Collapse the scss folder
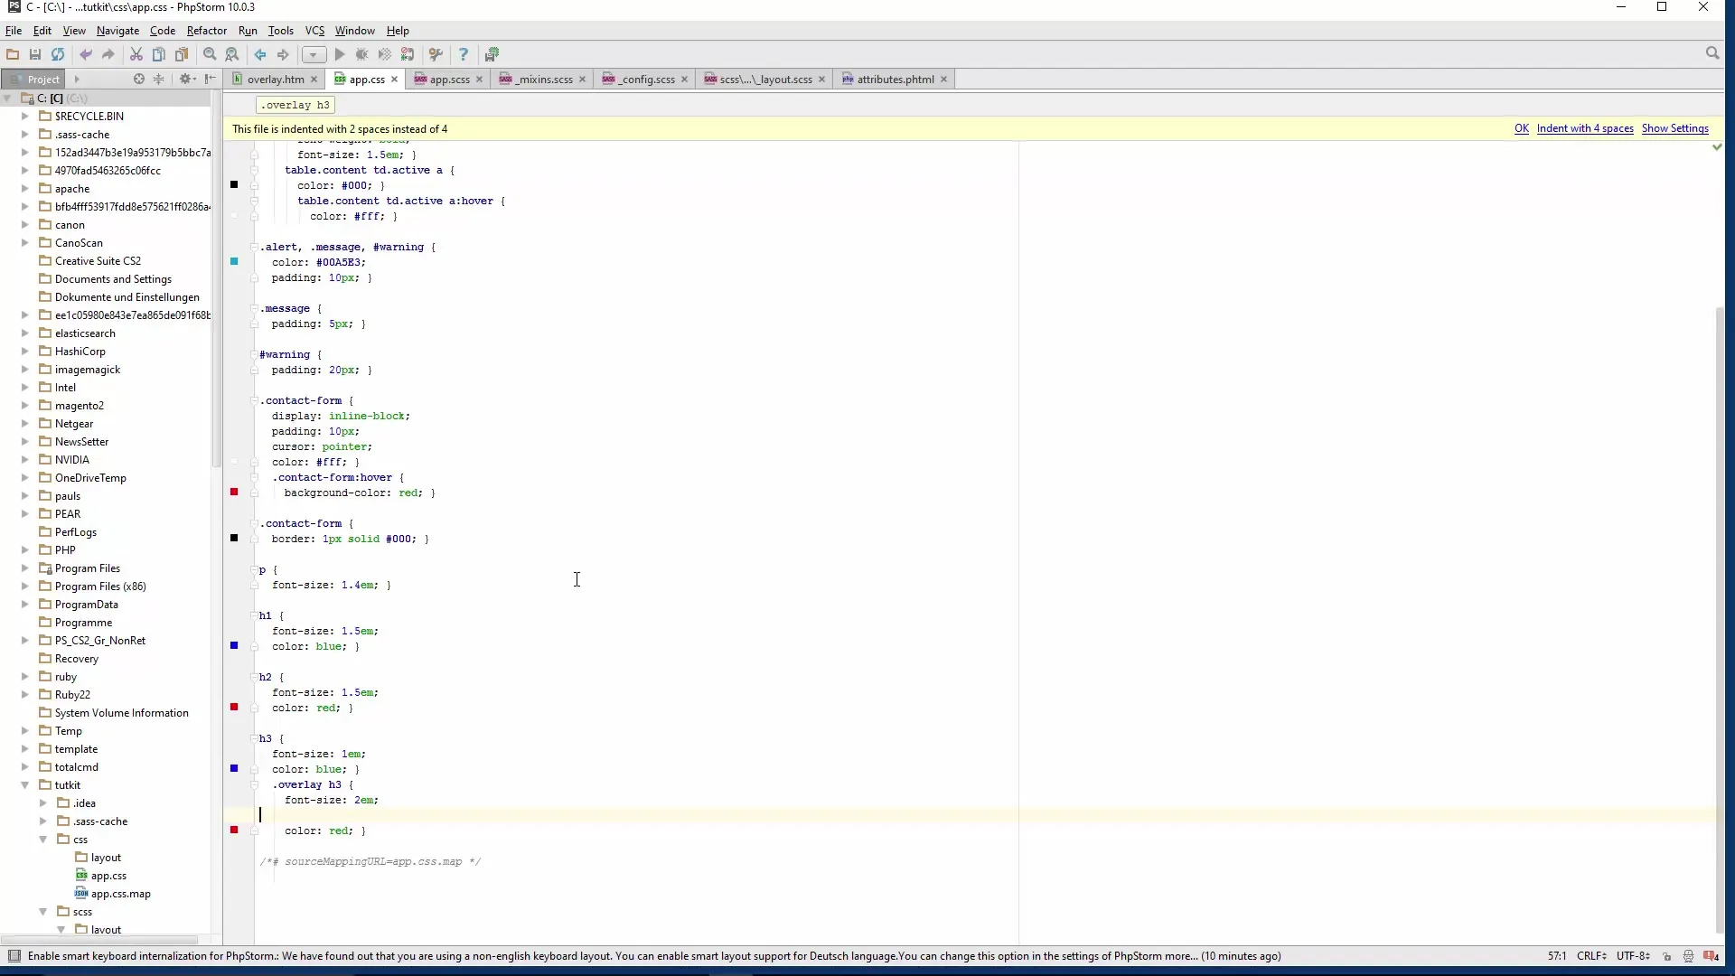 click(43, 912)
